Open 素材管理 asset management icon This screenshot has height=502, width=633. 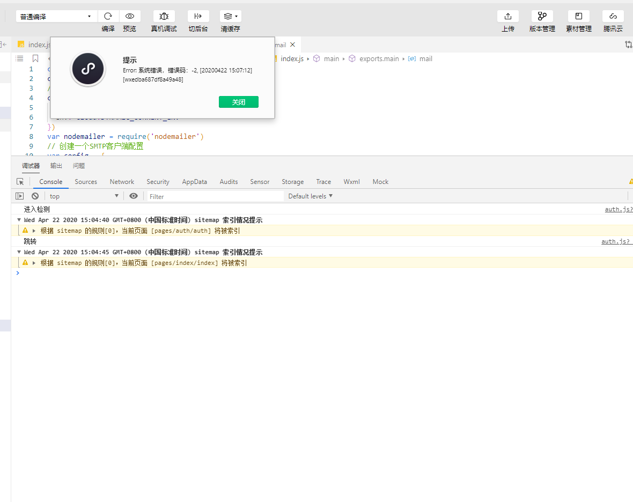coord(578,16)
